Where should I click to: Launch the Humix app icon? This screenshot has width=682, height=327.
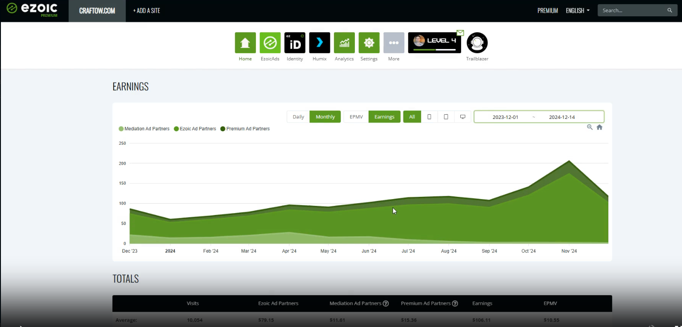319,43
